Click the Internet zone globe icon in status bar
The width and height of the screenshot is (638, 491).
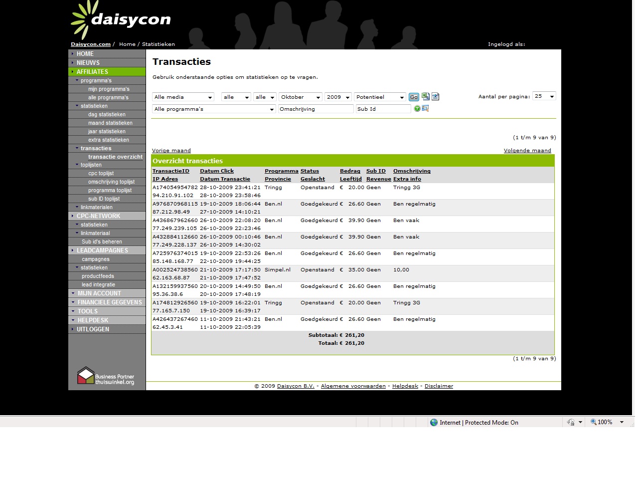pos(434,422)
